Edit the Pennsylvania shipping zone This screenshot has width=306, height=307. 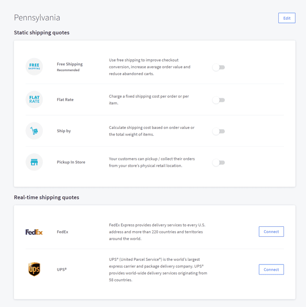287,18
